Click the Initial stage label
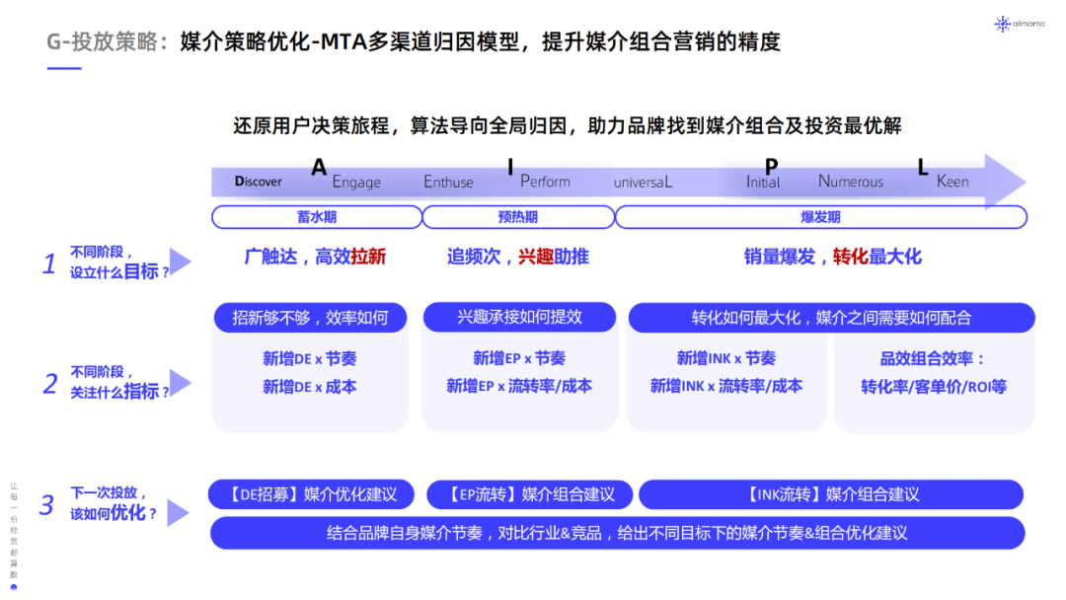This screenshot has height=600, width=1066. pyautogui.click(x=763, y=183)
